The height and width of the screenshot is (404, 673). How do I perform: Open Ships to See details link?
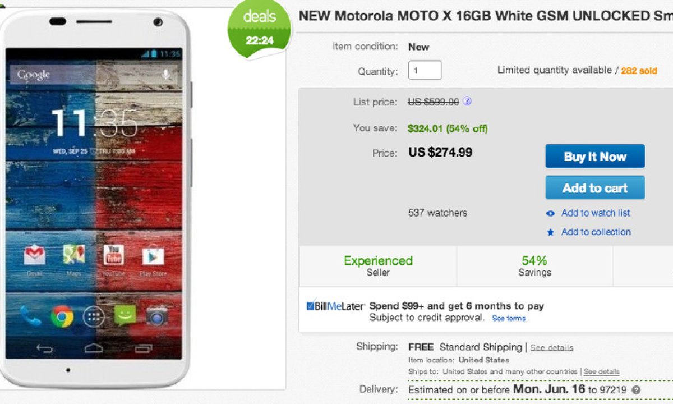601,372
